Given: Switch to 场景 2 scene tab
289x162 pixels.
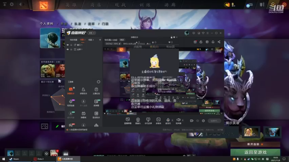Looking at the screenshot, I should 83,40.
